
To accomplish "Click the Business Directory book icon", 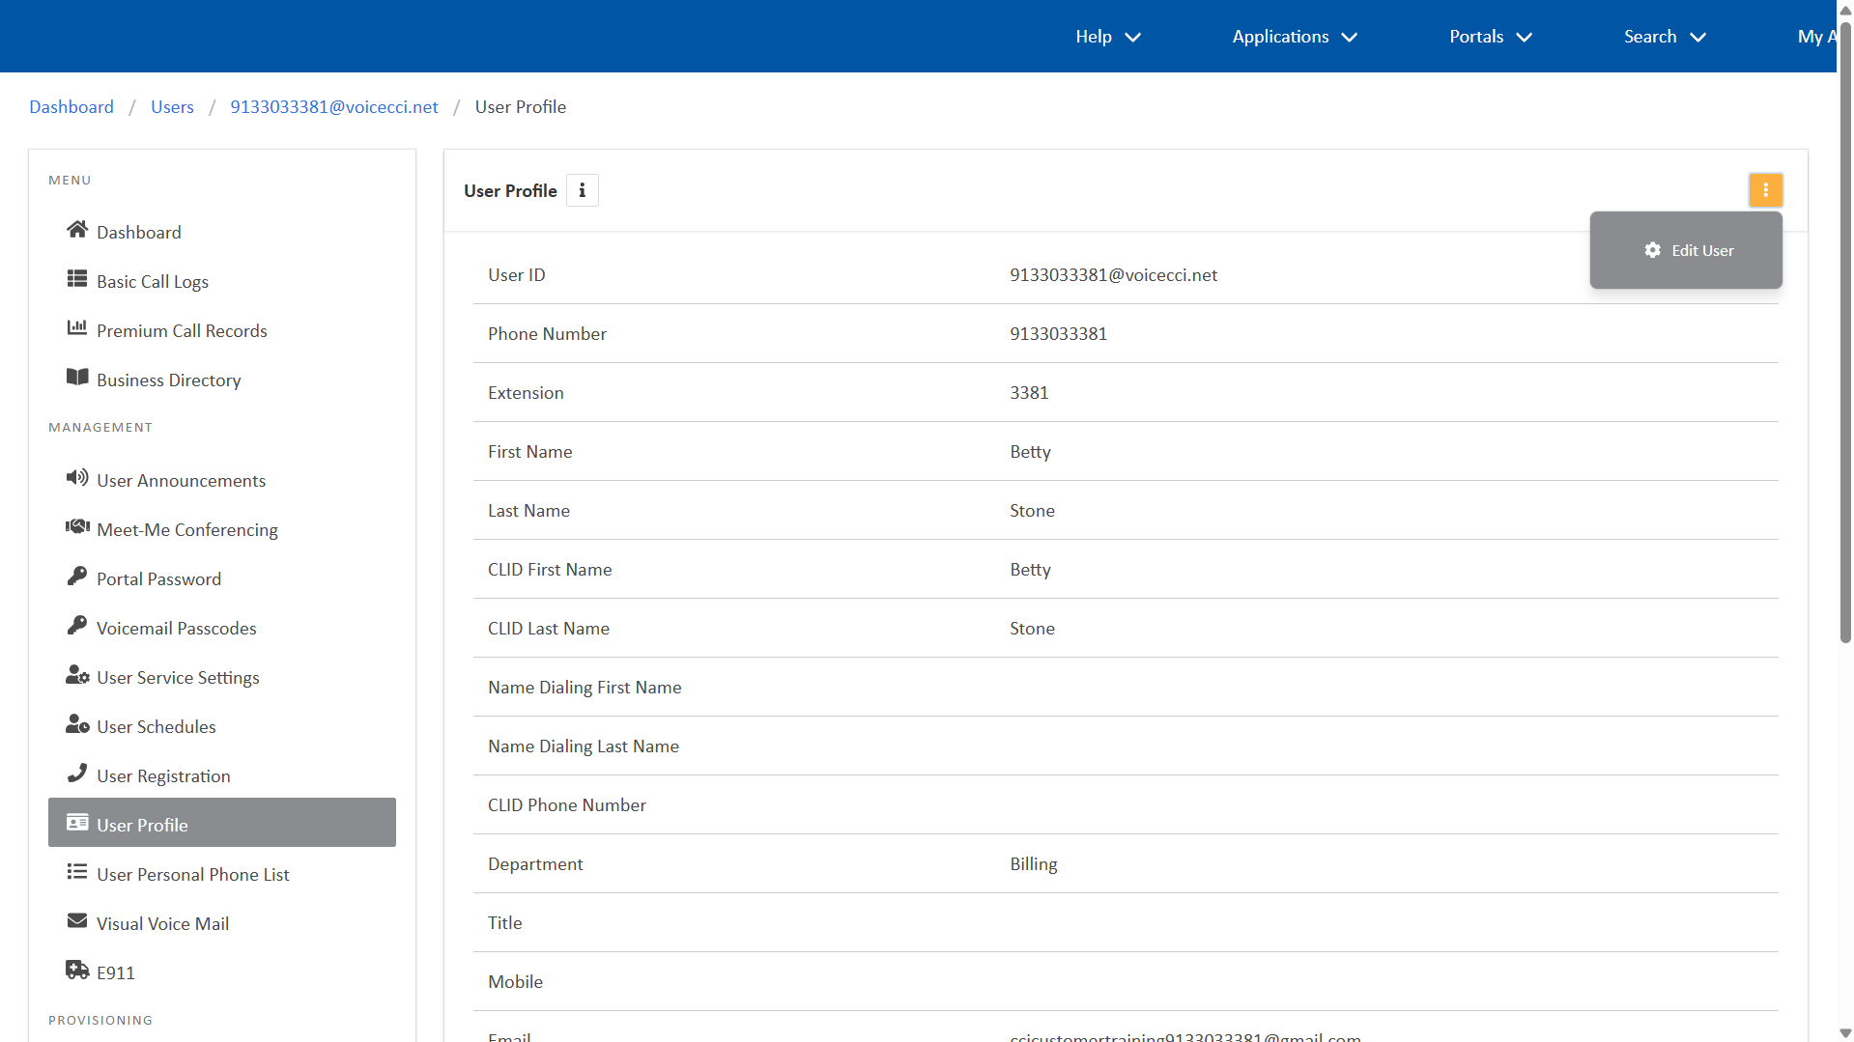I will click(x=77, y=378).
